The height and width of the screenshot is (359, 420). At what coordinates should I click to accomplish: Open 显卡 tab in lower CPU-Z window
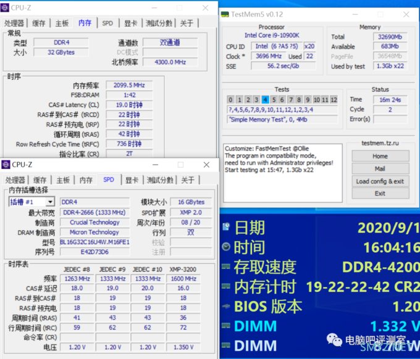[132, 180]
